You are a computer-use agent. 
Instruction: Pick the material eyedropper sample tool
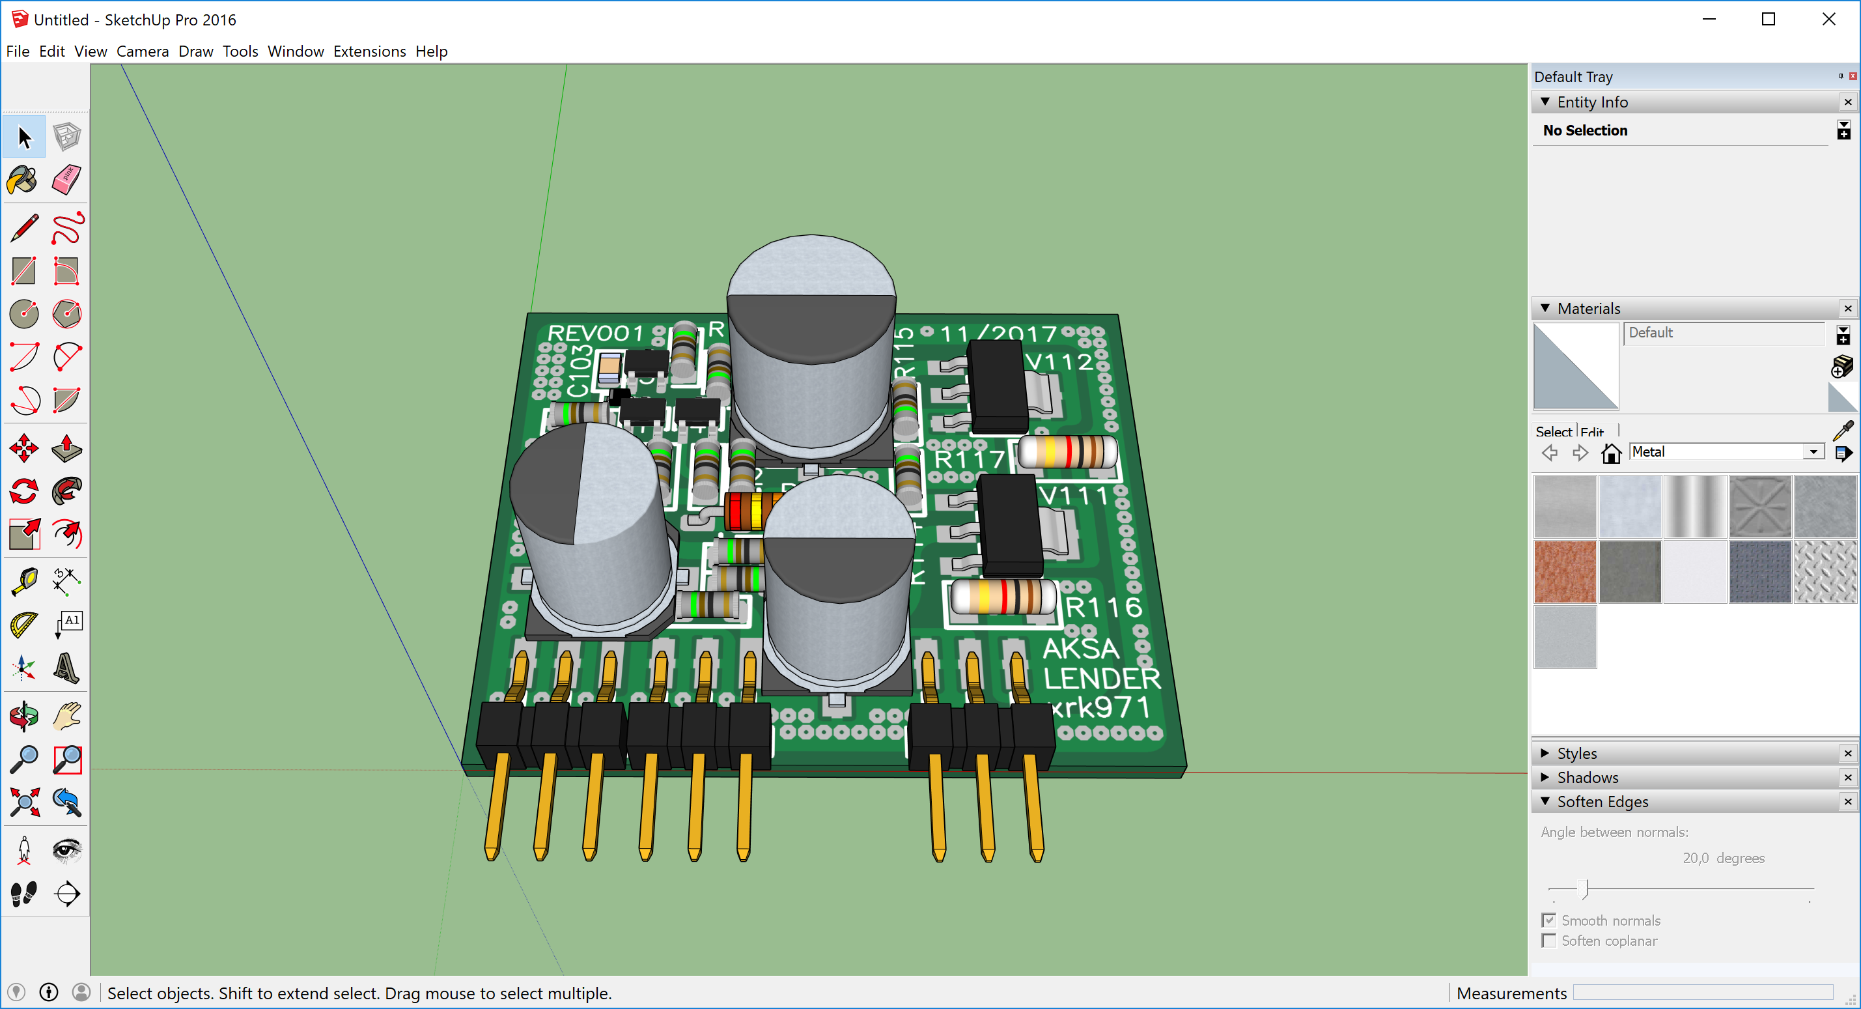[1843, 431]
